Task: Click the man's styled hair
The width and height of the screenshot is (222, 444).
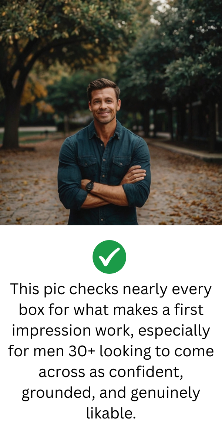Action: (x=104, y=87)
